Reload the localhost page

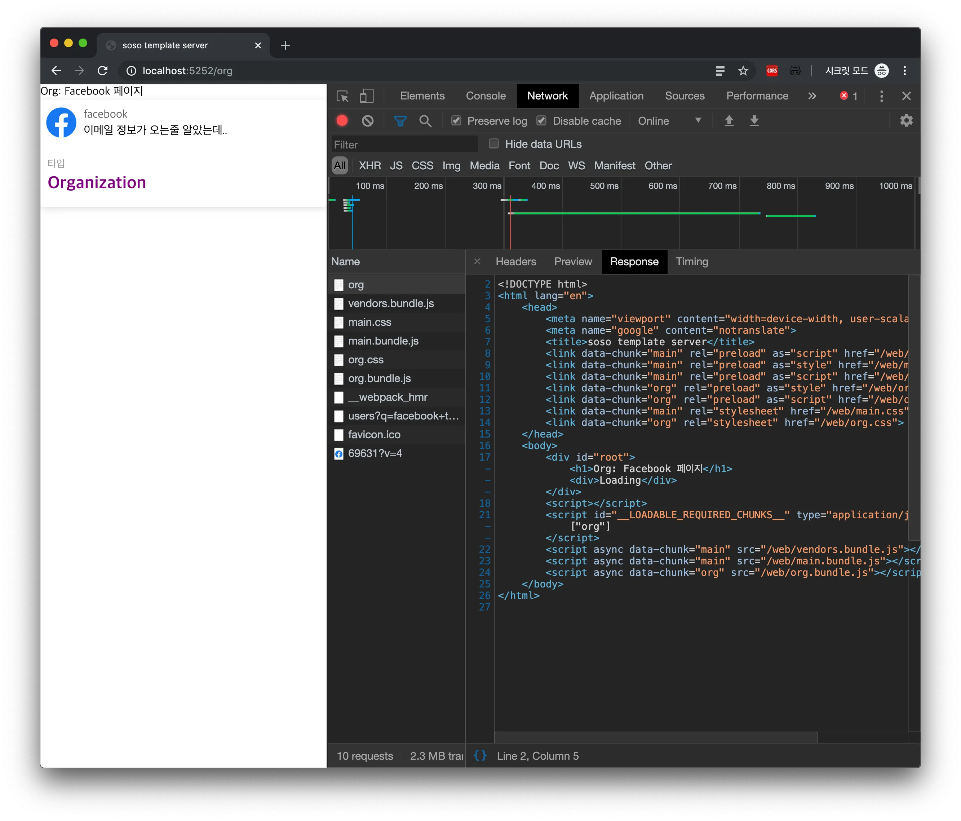point(102,71)
